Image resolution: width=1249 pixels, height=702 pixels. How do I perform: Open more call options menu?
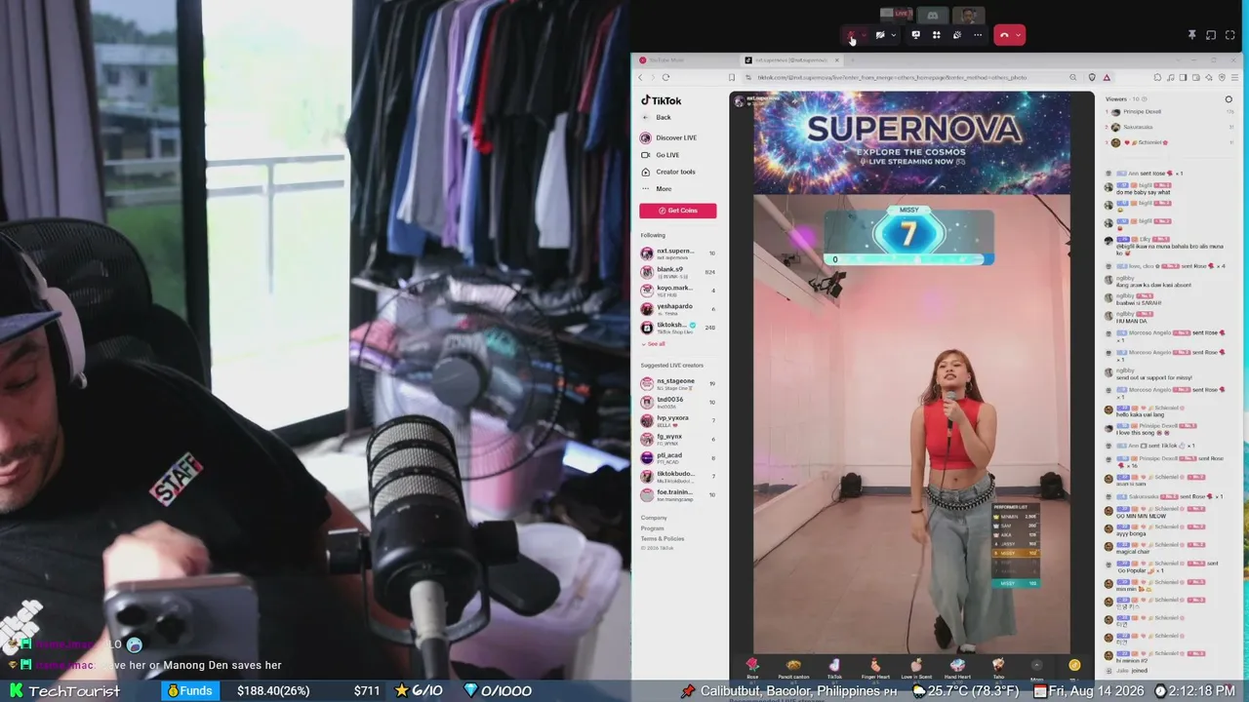(978, 35)
